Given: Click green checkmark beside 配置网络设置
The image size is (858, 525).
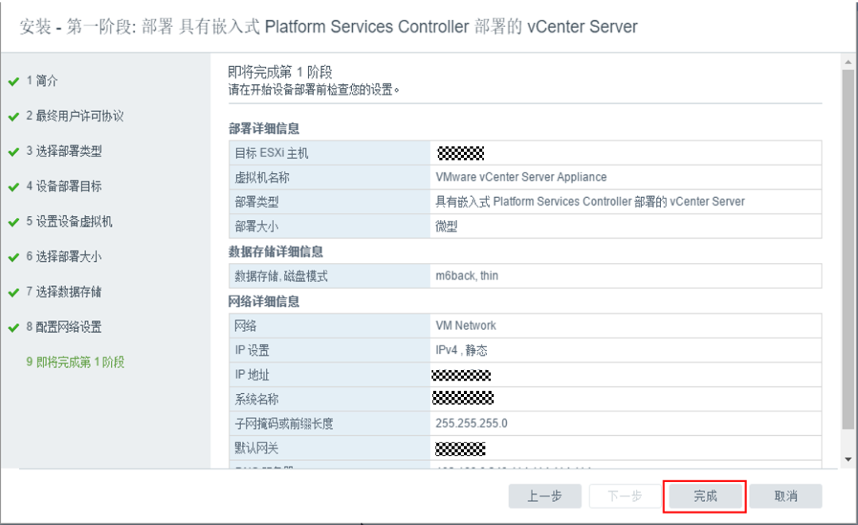Looking at the screenshot, I should pos(14,328).
